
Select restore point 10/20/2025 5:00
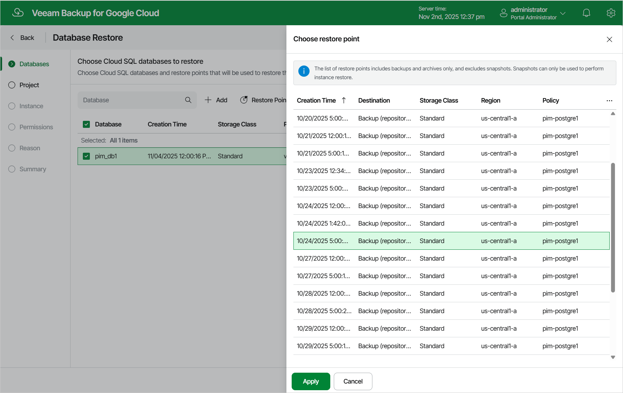pyautogui.click(x=451, y=118)
